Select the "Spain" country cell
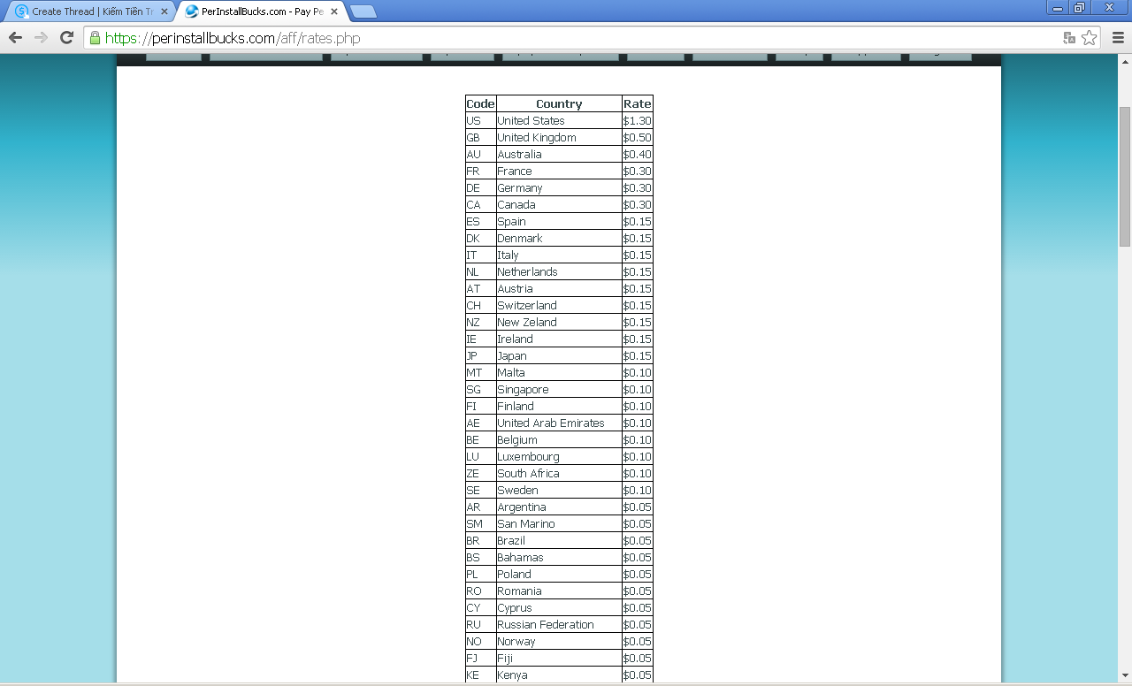Viewport: 1132px width, 686px height. [559, 221]
